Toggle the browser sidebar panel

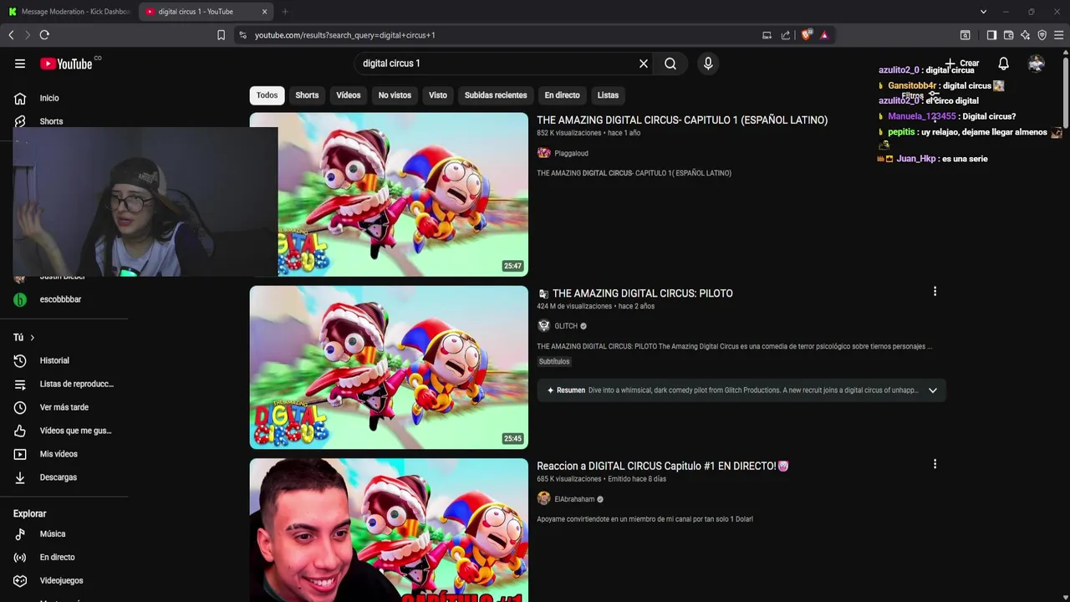pos(991,35)
